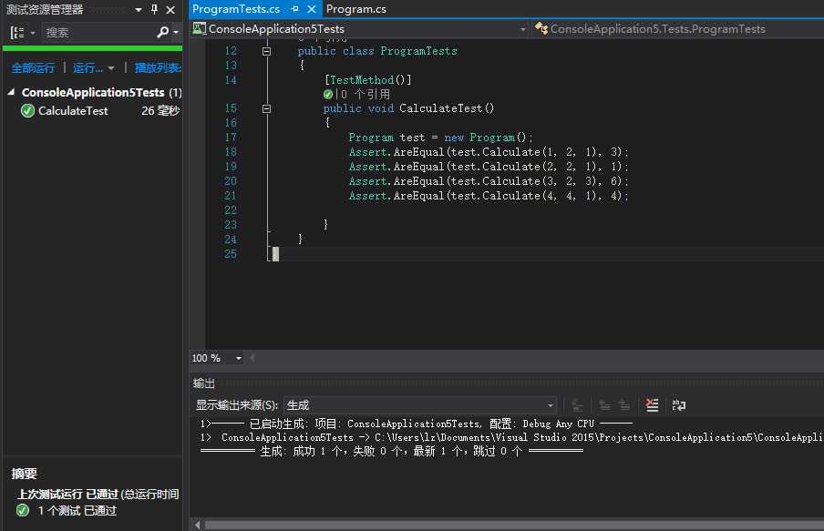Click line number 25 in the editor
The height and width of the screenshot is (531, 824).
(231, 254)
